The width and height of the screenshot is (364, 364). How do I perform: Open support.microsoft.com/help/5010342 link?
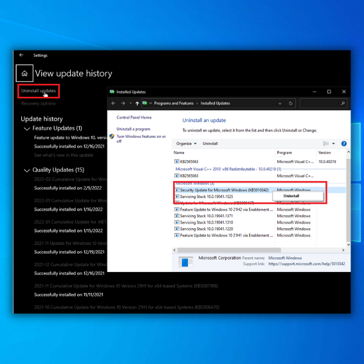(307, 264)
